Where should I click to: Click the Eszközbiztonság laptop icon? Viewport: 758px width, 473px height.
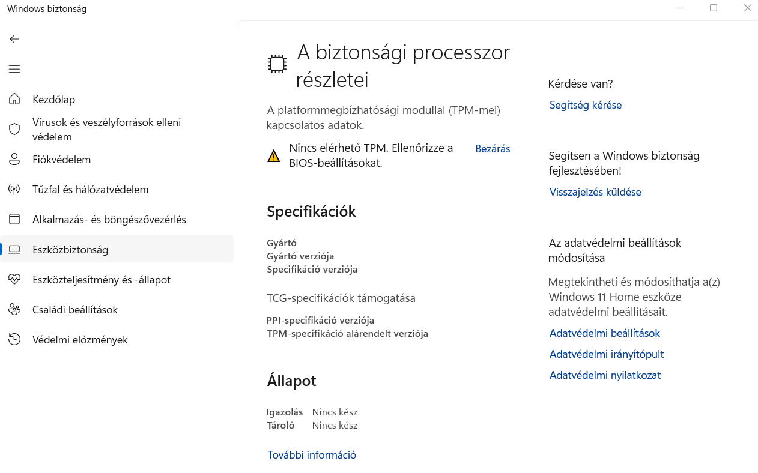point(14,250)
